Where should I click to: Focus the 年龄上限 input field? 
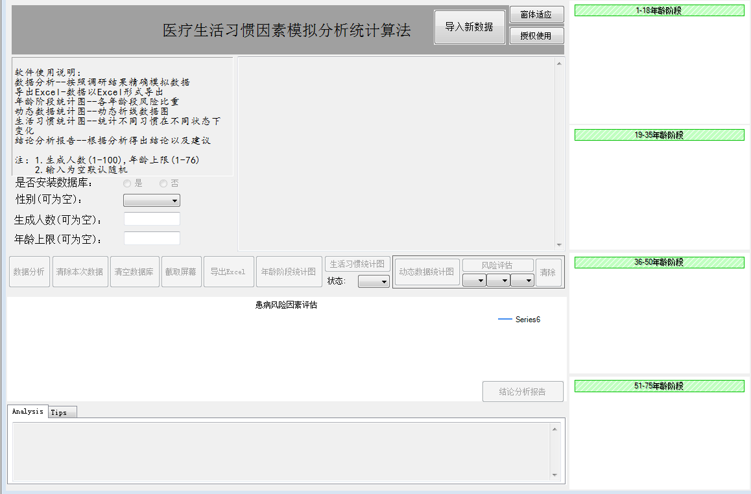tap(152, 239)
